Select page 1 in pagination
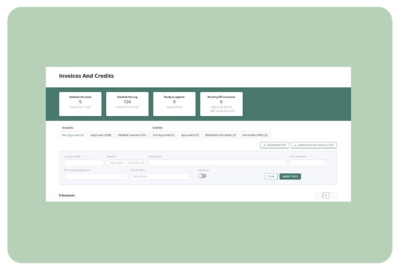401x269 pixels. coord(326,195)
